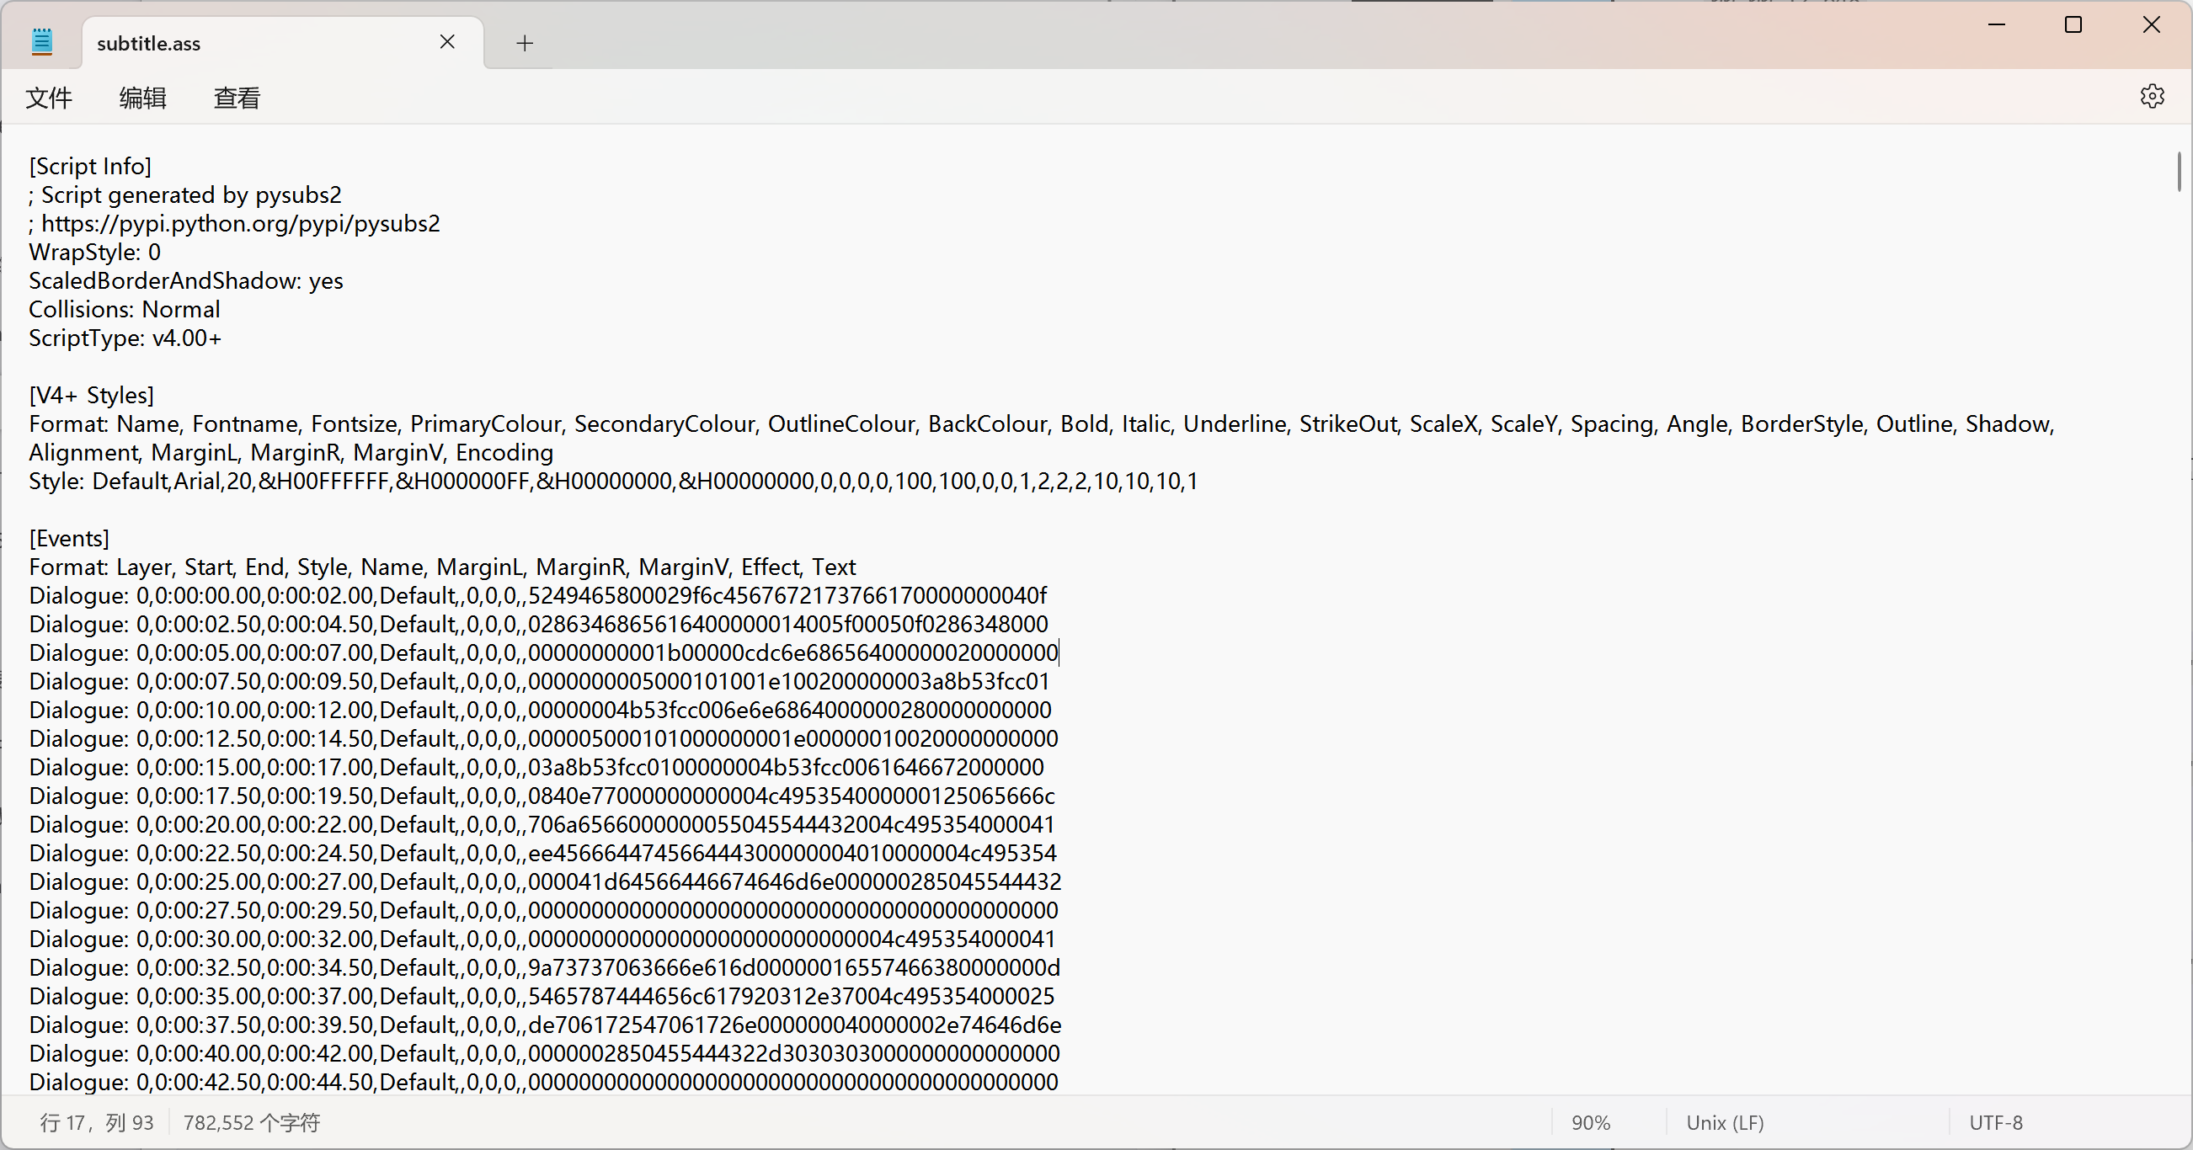Click the line and column position indicator

click(96, 1123)
